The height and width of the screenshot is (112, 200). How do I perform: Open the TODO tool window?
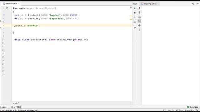tap(16, 107)
